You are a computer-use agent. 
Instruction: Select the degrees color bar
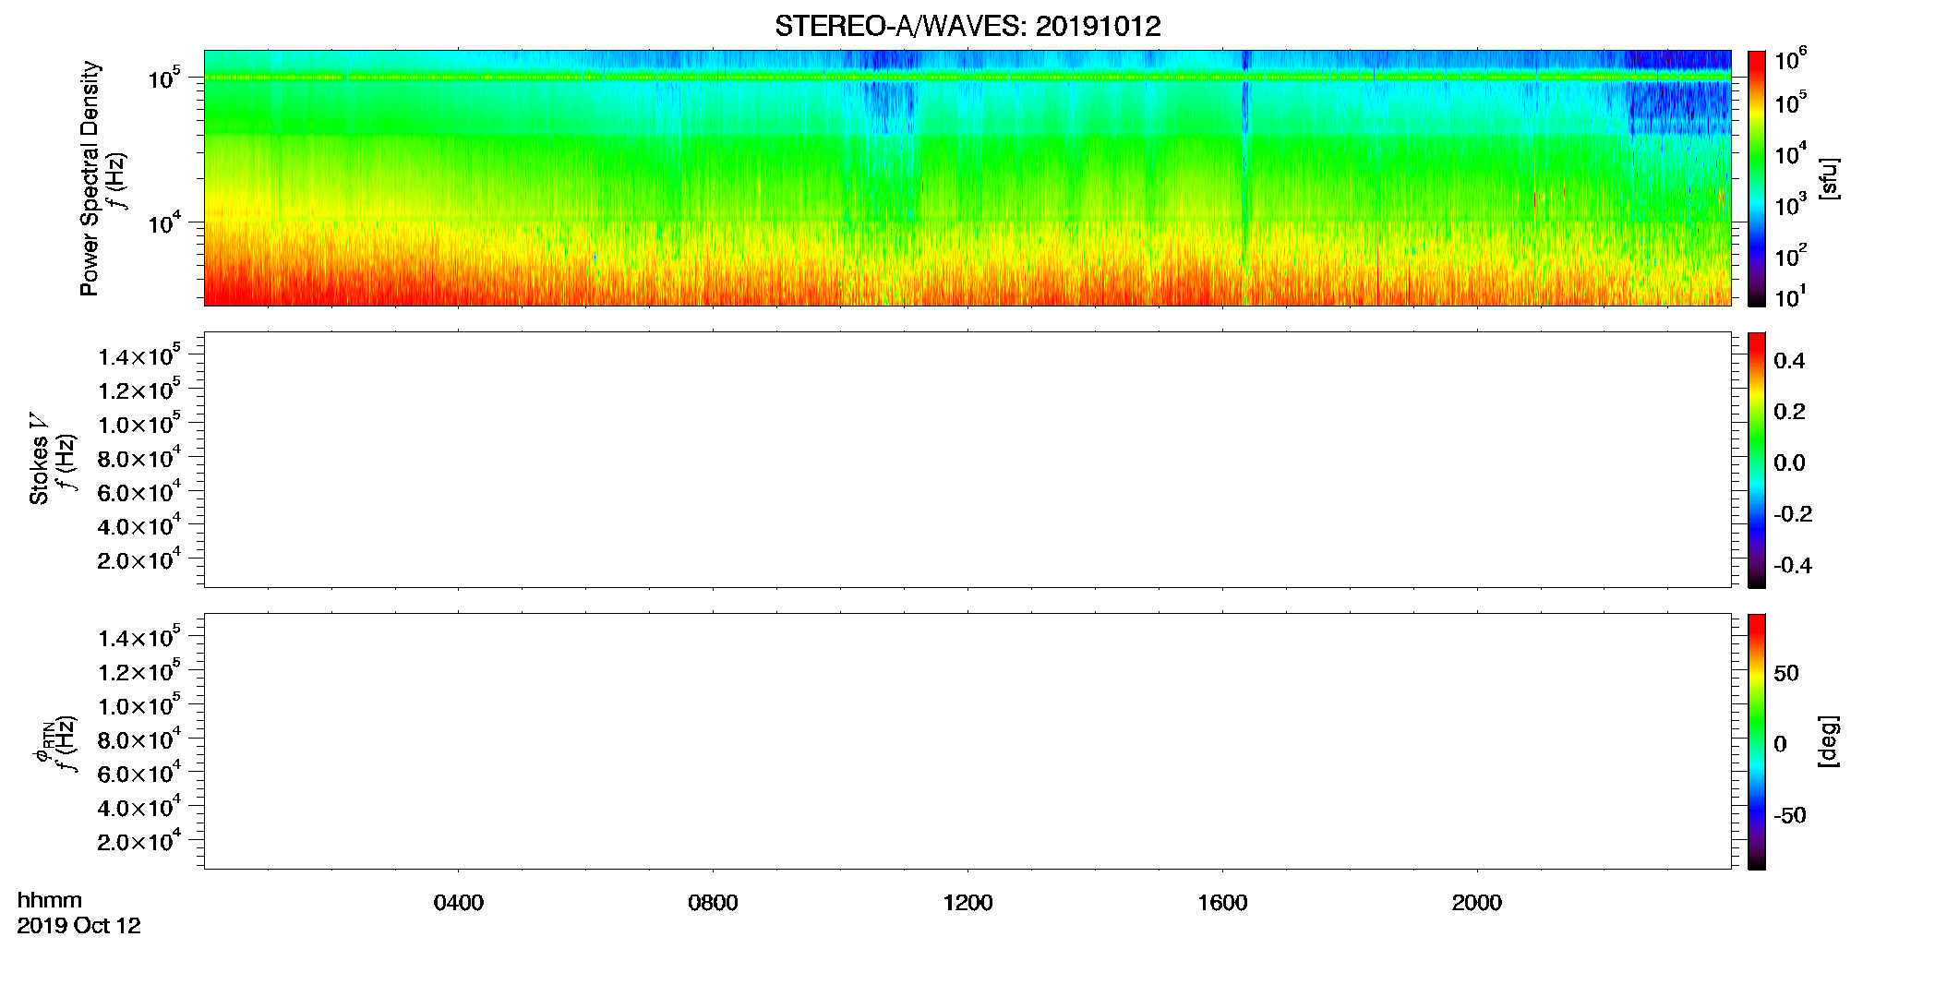pyautogui.click(x=1757, y=741)
